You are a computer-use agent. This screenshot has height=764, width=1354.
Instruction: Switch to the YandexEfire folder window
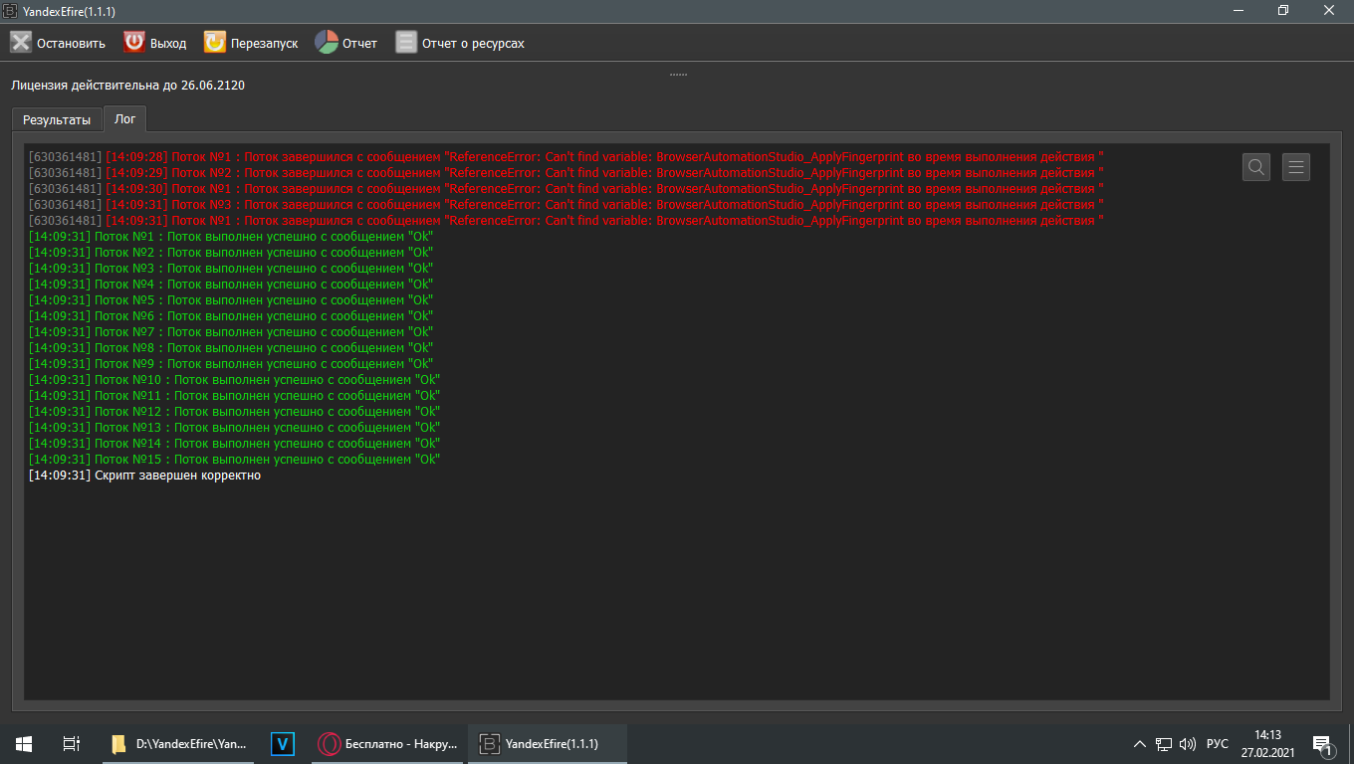pos(179,743)
